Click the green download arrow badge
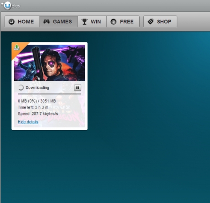This screenshot has width=210, height=203. point(17,47)
